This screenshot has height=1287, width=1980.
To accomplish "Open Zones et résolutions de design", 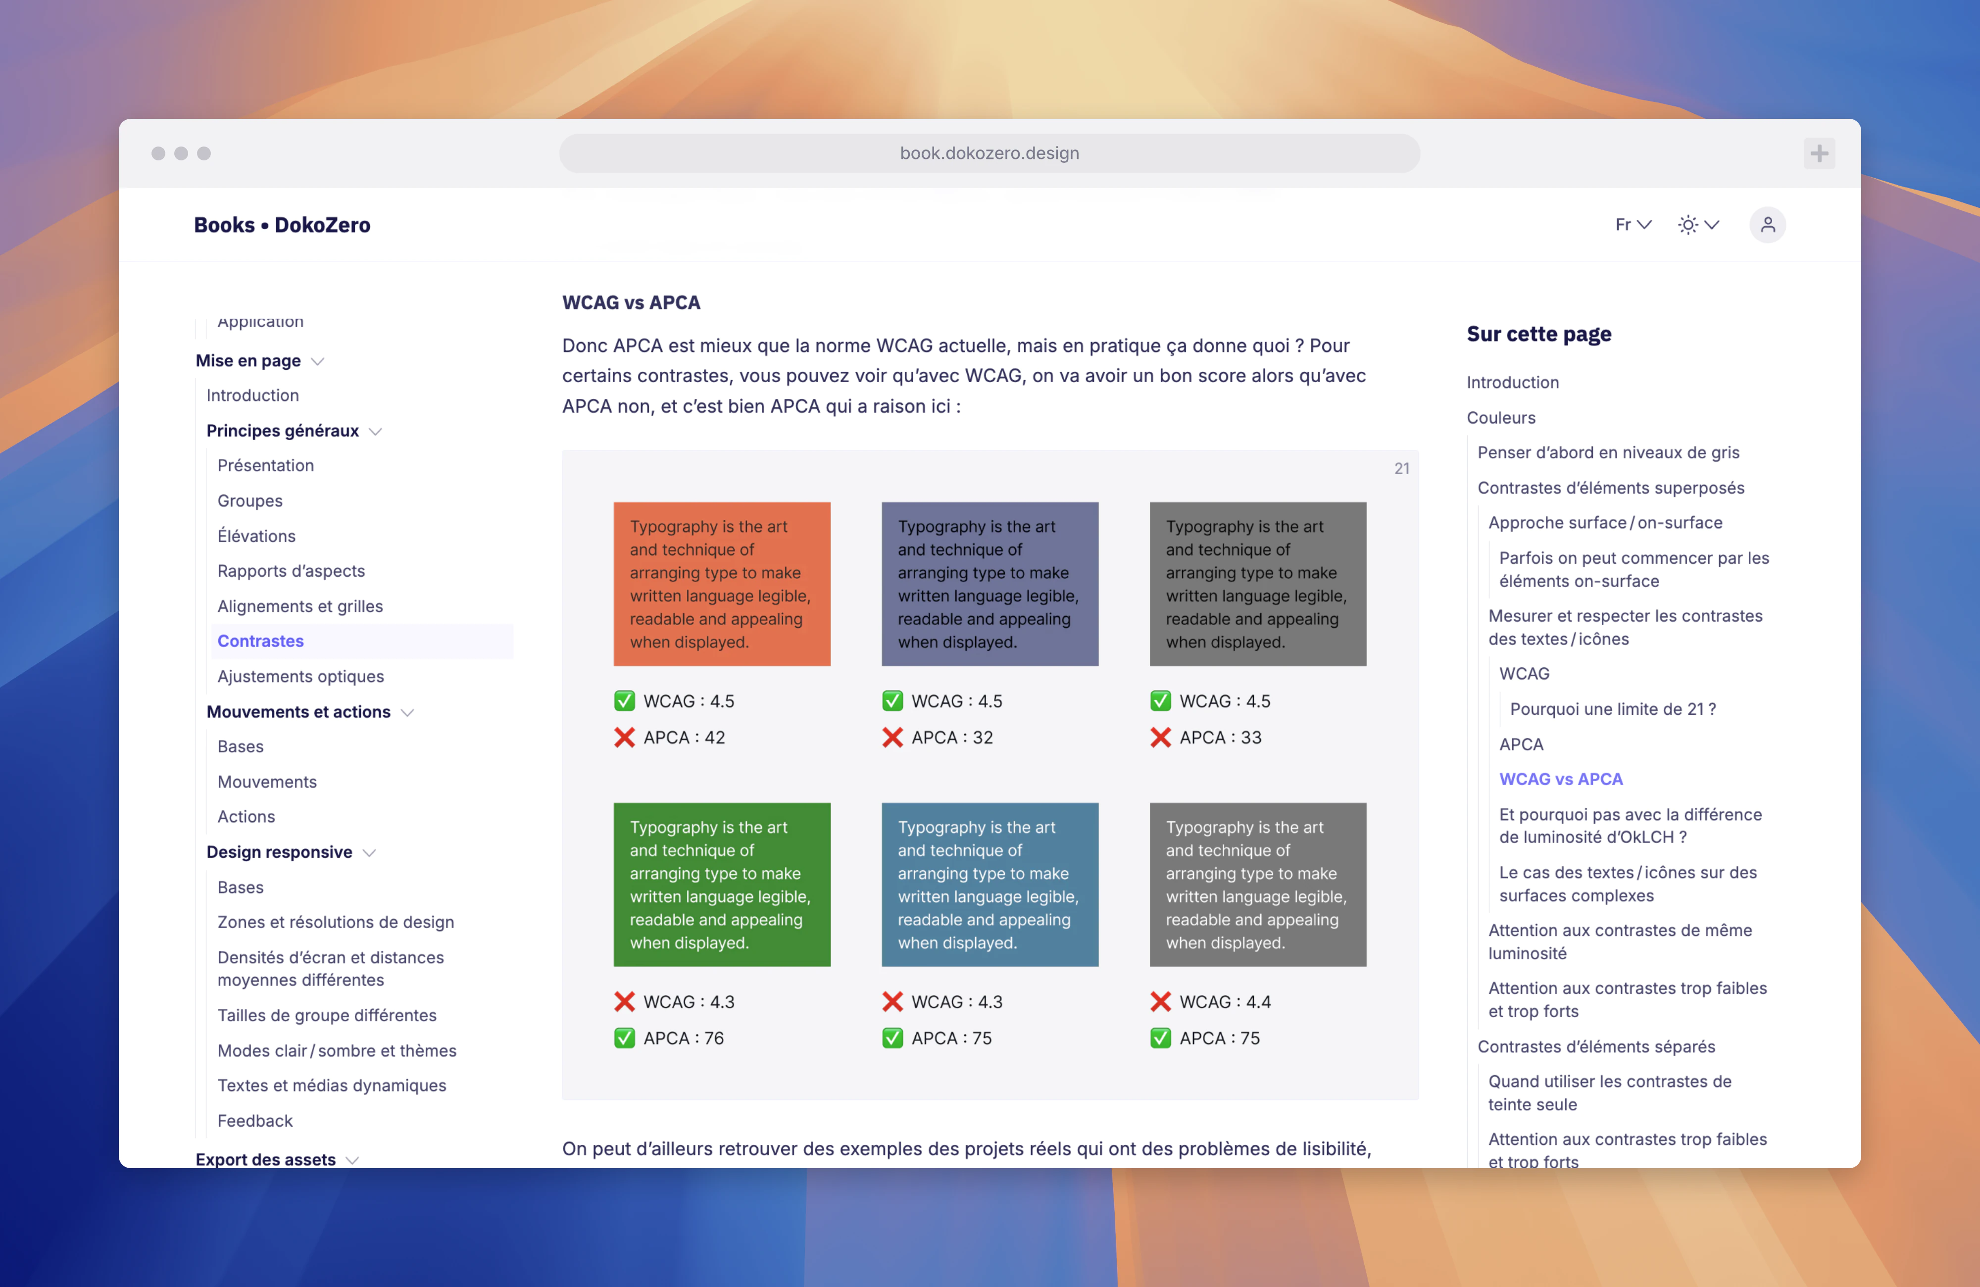I will [335, 922].
